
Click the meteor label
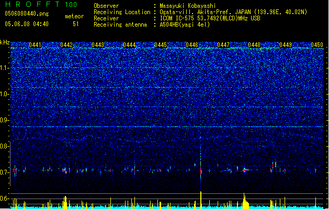point(74,16)
